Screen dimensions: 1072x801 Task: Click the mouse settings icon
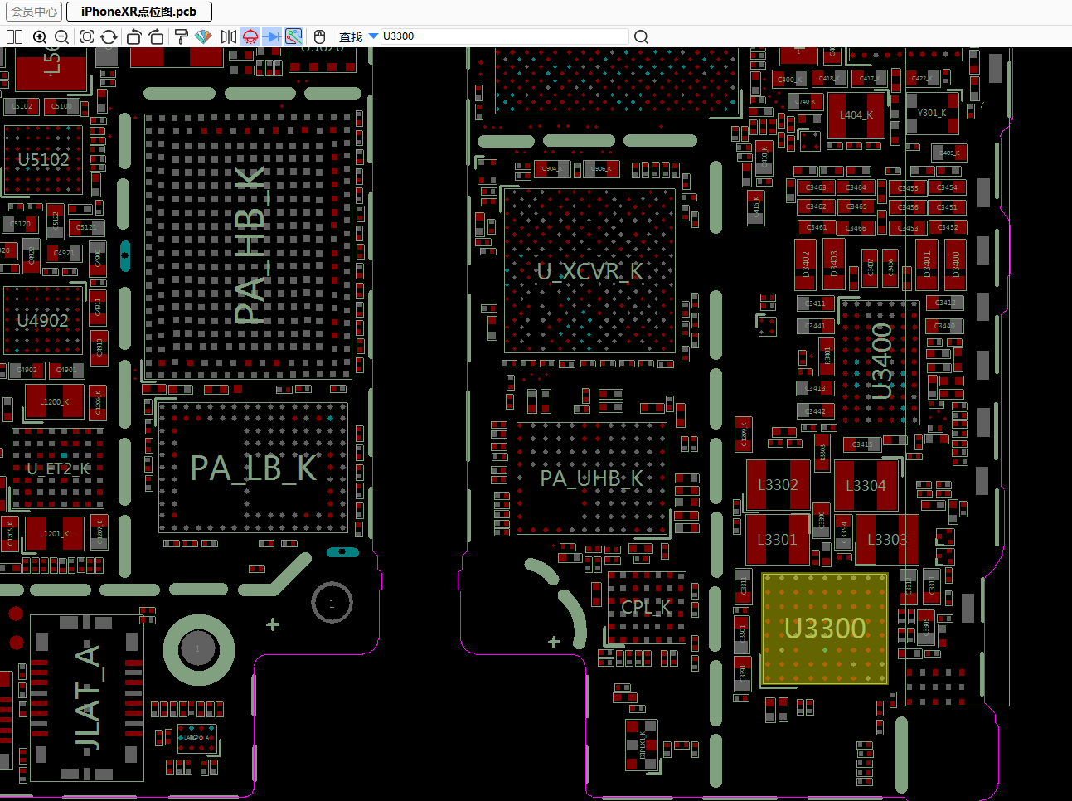click(x=319, y=36)
